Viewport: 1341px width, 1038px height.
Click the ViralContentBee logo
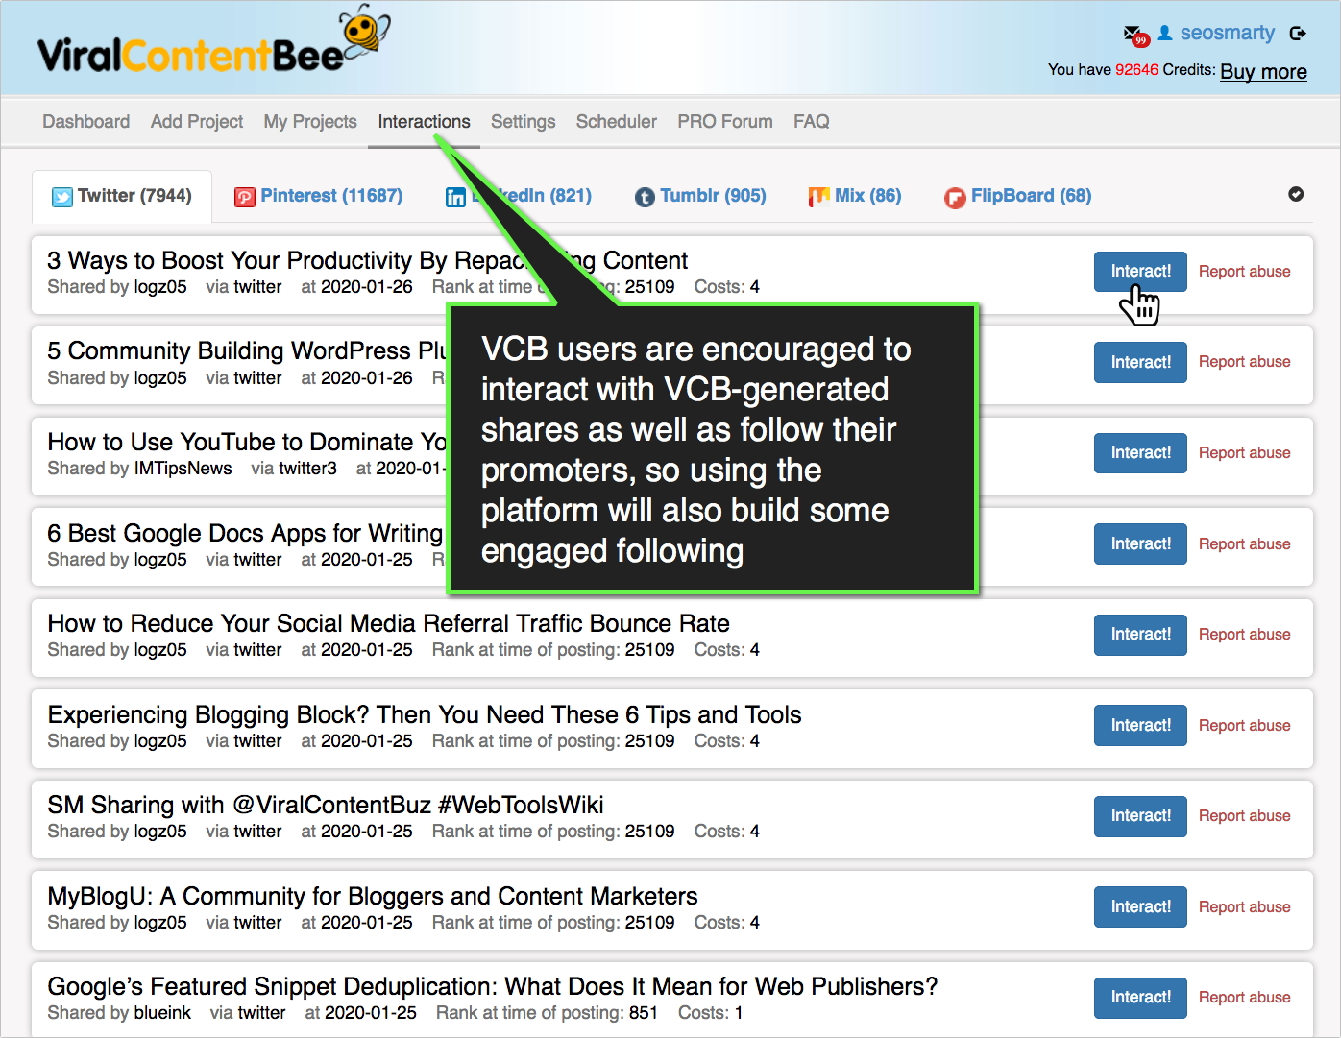point(213,41)
